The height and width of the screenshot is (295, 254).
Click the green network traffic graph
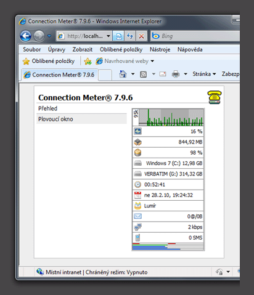(171, 118)
